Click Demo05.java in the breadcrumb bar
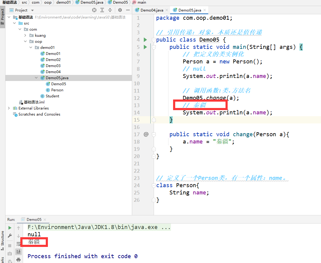The width and height of the screenshot is (321, 263). [x=92, y=2]
